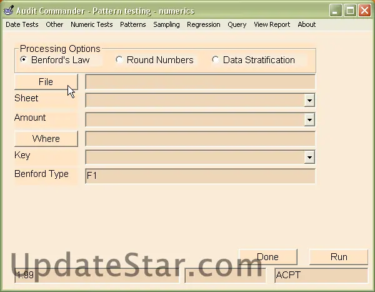375x292 pixels.
Task: Click the Amount label
Action: [30, 118]
